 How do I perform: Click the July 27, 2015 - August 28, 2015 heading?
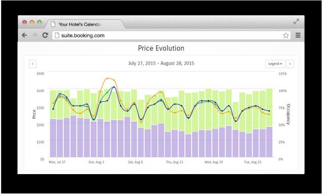161,63
